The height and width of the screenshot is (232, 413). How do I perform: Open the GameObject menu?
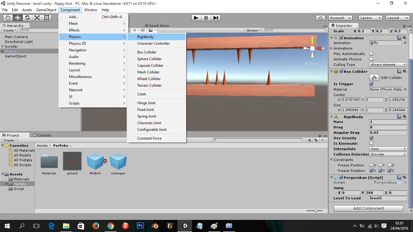click(x=46, y=10)
